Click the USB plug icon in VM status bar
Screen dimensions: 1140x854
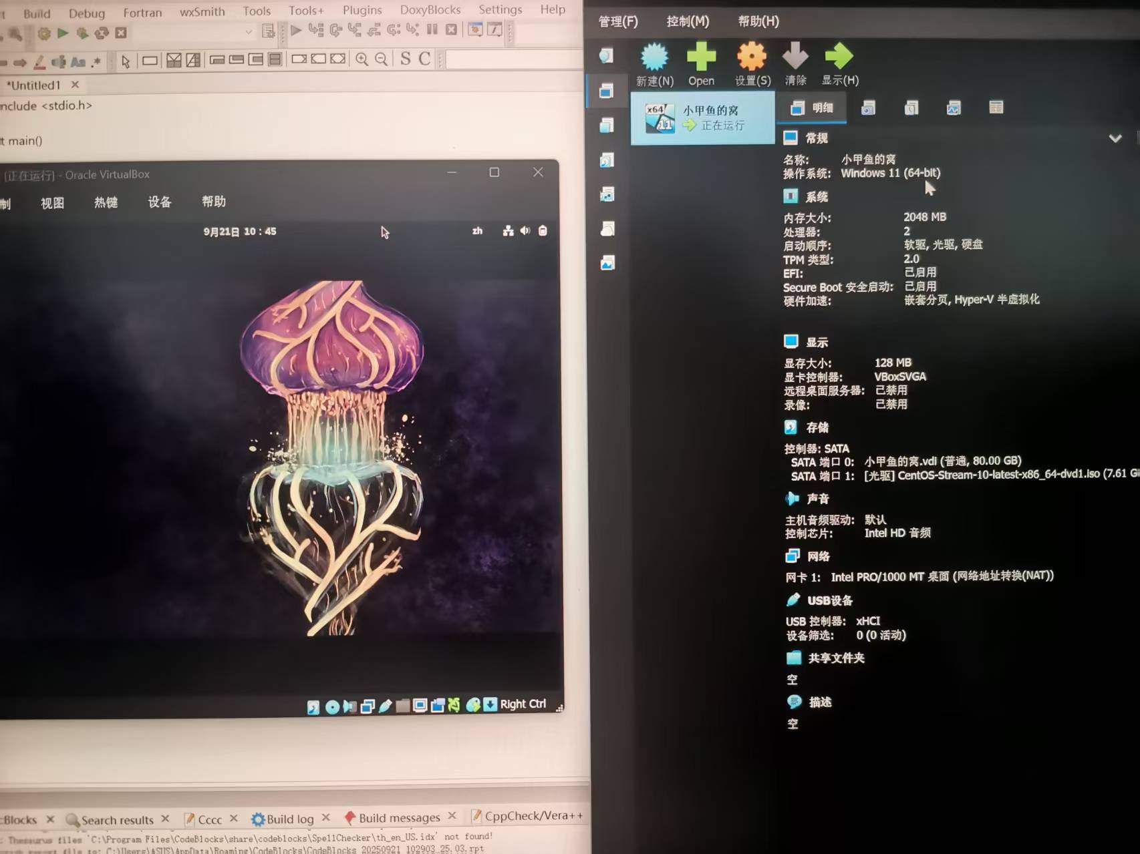click(x=385, y=706)
